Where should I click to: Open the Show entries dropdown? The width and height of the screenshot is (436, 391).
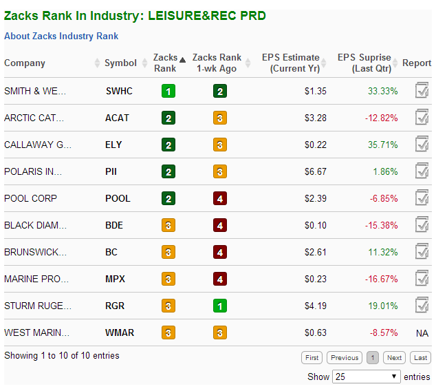click(x=367, y=377)
